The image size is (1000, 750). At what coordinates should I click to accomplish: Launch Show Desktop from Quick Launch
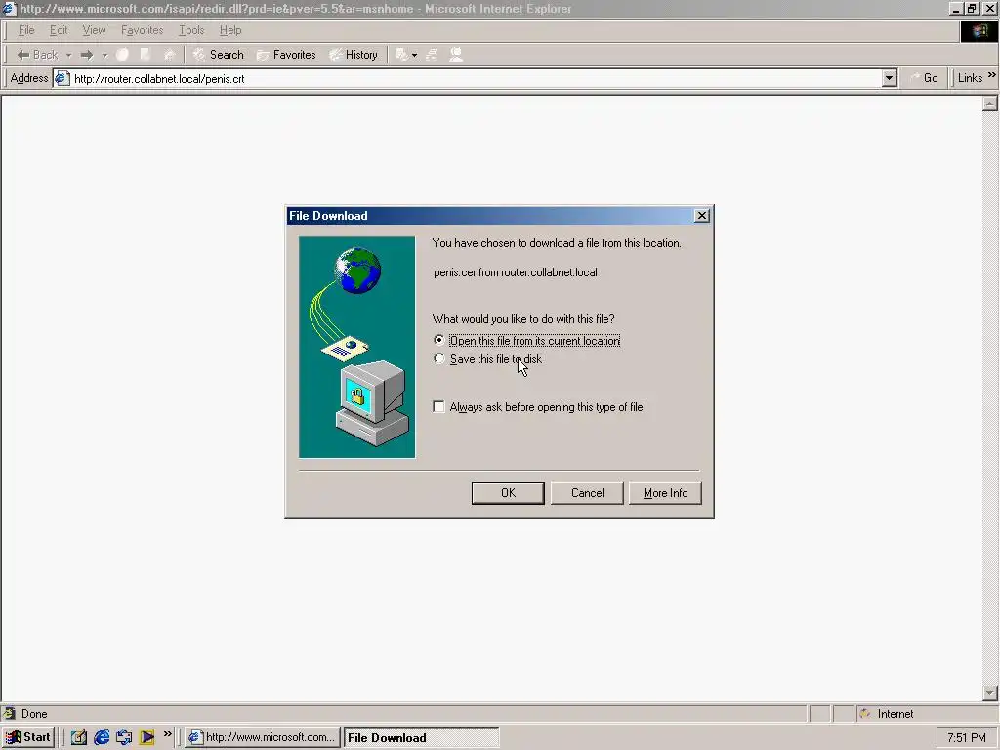point(79,737)
